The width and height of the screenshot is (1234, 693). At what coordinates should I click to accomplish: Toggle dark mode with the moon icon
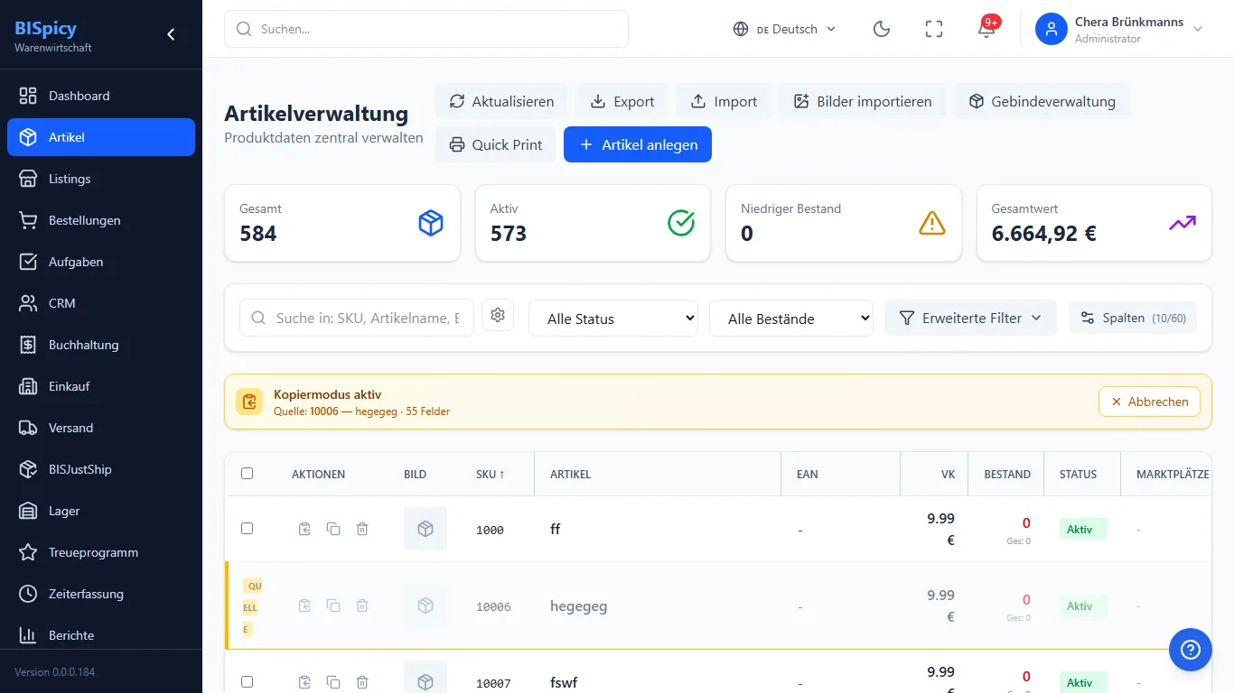click(x=882, y=29)
